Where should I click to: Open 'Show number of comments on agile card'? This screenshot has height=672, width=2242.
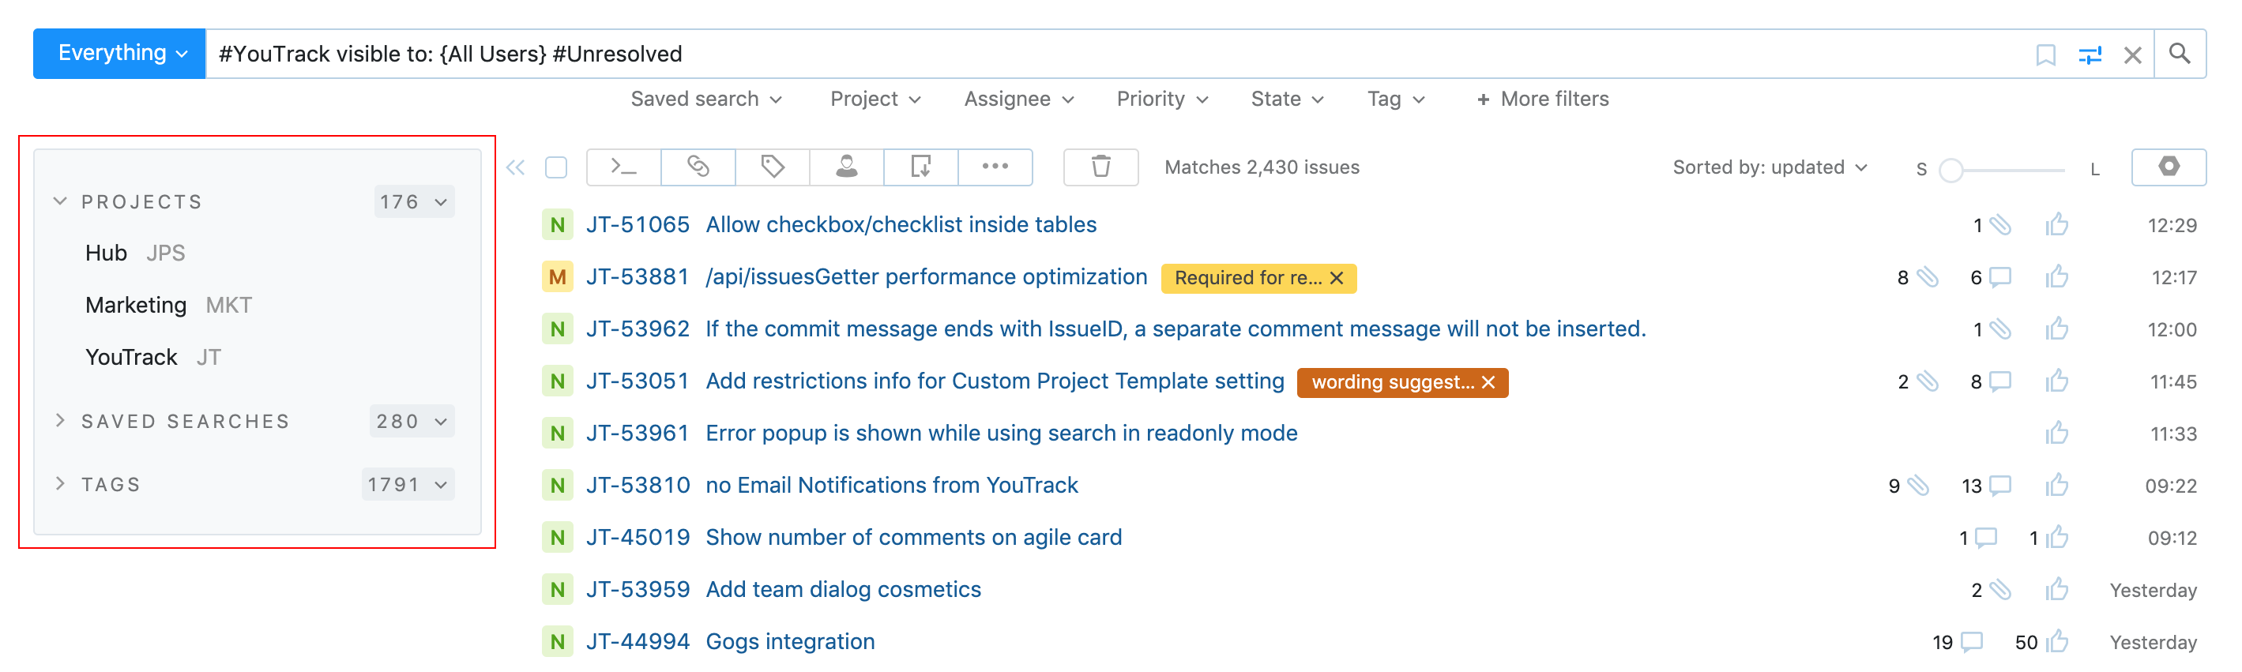(914, 538)
